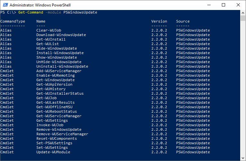Close the Windows PowerShell window
Viewport: 246px width, 161px height.
pos(238,5)
